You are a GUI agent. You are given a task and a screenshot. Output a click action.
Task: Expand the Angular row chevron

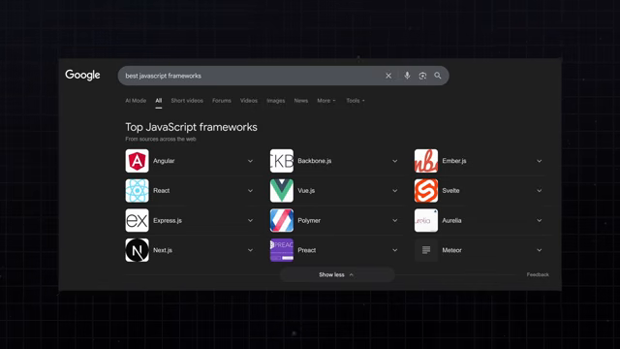(x=250, y=161)
